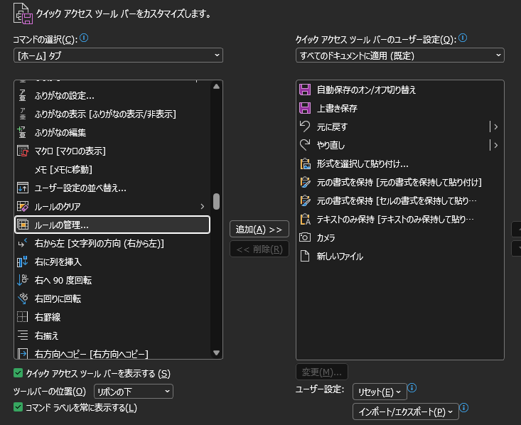
Task: Click the 変更(M)... button
Action: 322,372
